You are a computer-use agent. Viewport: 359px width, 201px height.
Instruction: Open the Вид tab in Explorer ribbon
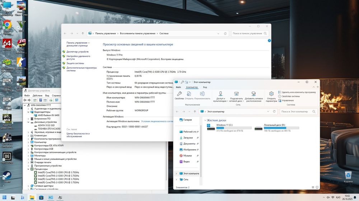[205, 87]
